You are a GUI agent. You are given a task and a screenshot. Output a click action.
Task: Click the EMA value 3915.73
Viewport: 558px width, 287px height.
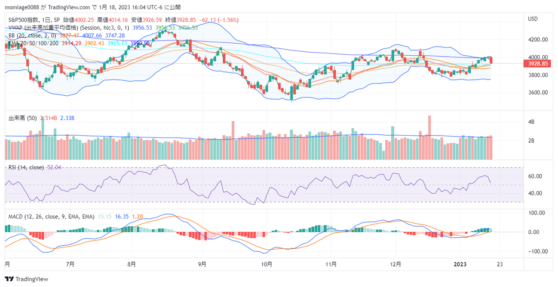(117, 43)
